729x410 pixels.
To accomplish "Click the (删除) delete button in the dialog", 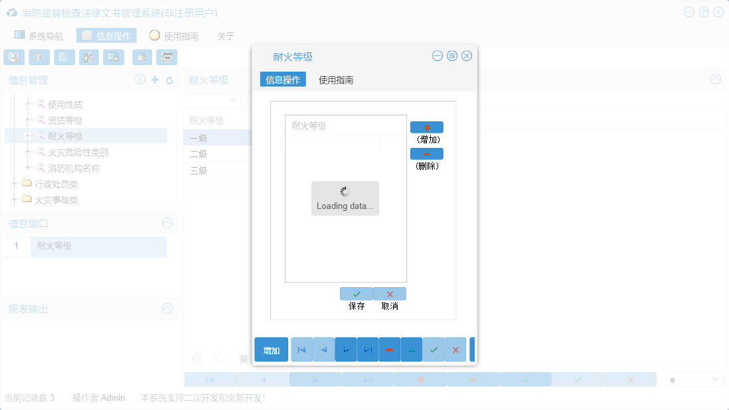I will 427,153.
